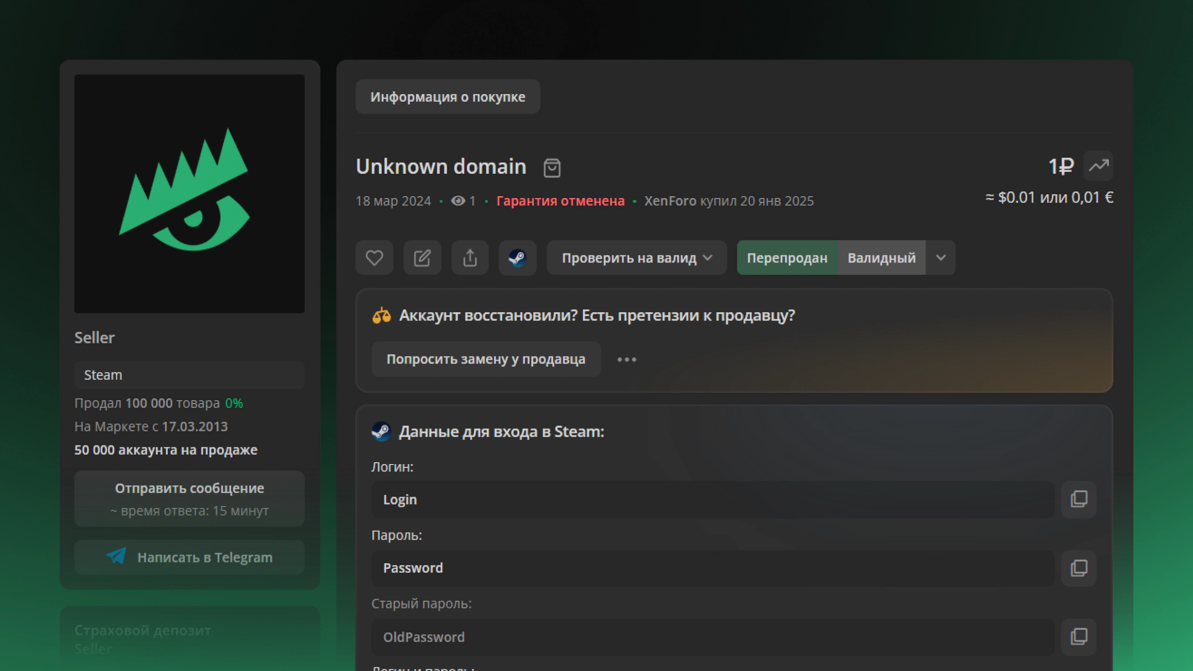Select the Перепродан status

point(787,258)
